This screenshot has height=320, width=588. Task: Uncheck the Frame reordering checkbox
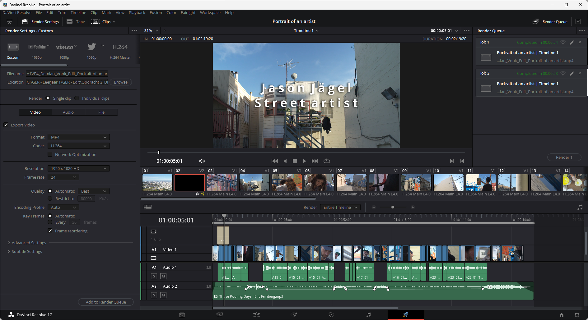[50, 231]
